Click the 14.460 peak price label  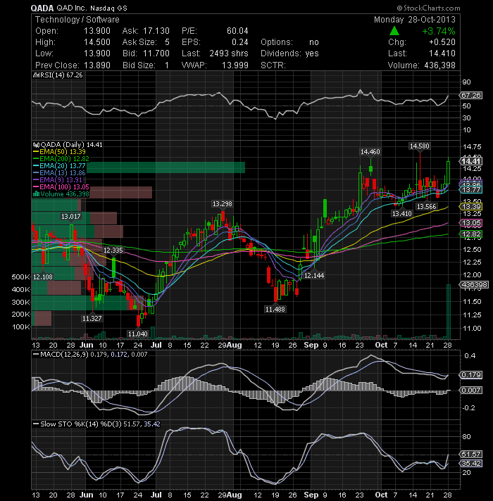tap(370, 152)
